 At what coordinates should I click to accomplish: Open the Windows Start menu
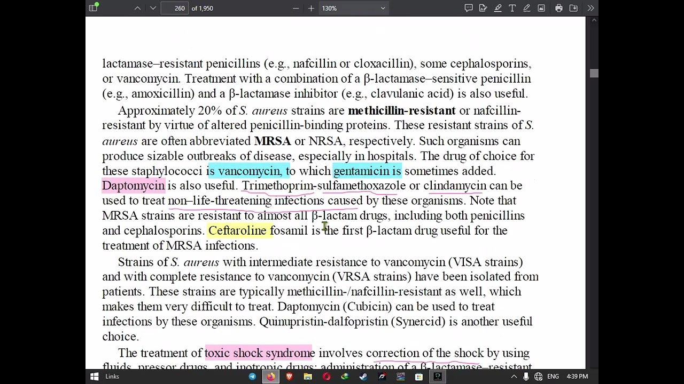point(94,377)
